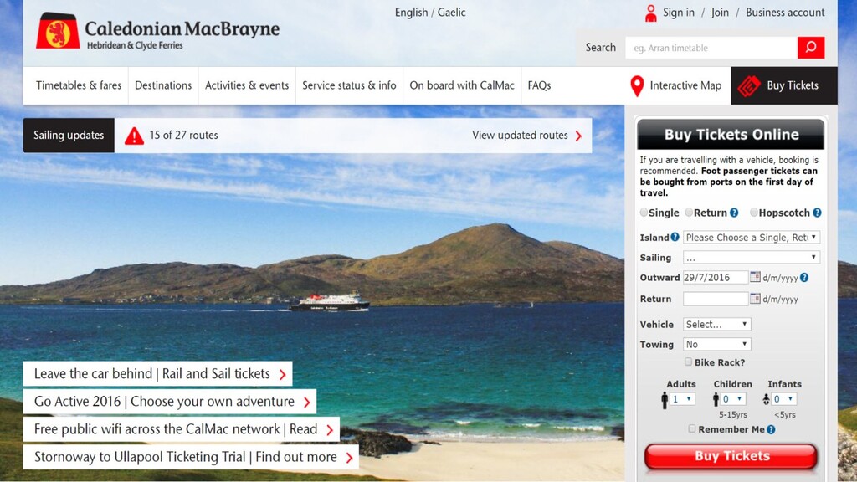Image resolution: width=857 pixels, height=482 pixels.
Task: Open the Vehicle Select dropdown
Action: tap(716, 324)
